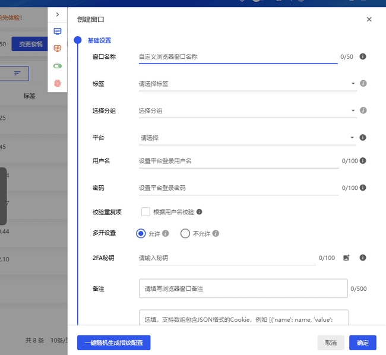The height and width of the screenshot is (355, 386).
Task: Show info icon next to 不允许 option
Action: (x=216, y=233)
